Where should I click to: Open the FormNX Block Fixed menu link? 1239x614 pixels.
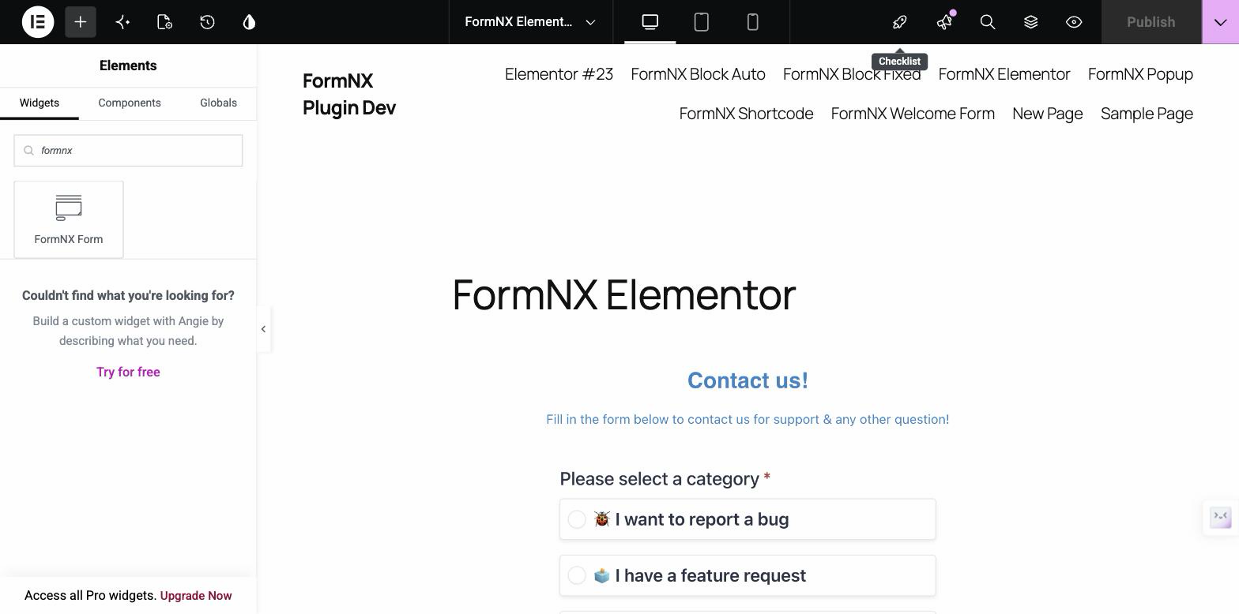tap(852, 74)
